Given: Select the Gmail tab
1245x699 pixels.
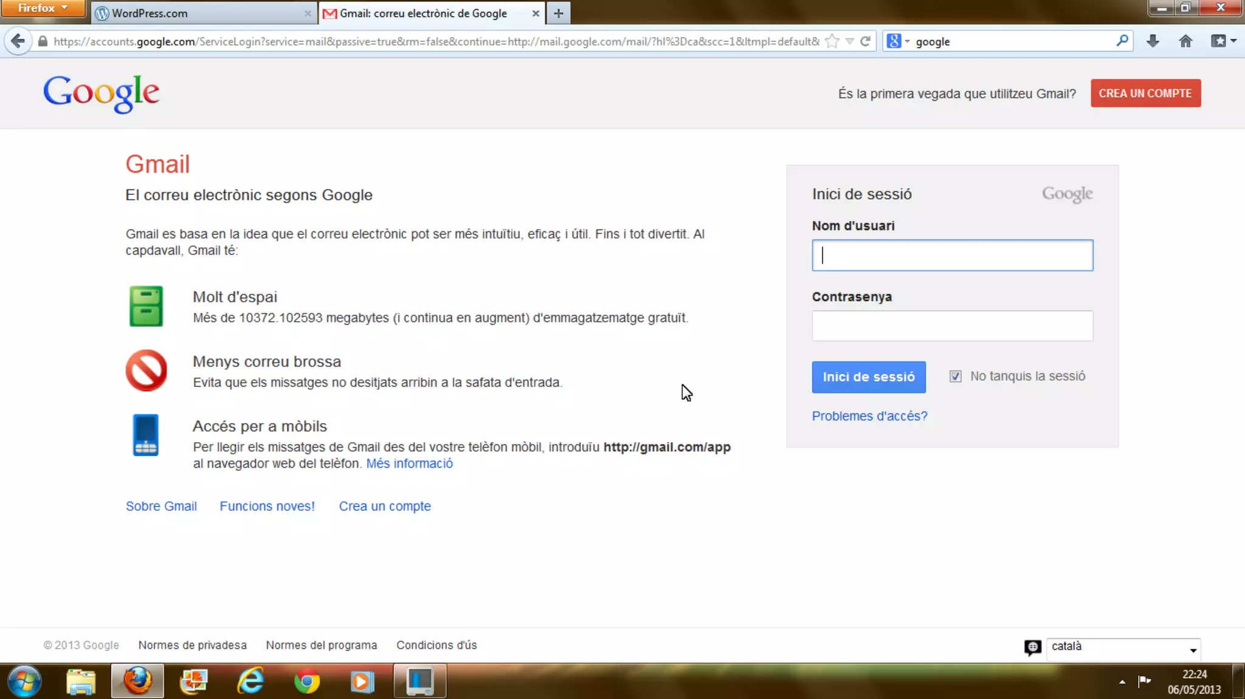Looking at the screenshot, I should pyautogui.click(x=432, y=13).
